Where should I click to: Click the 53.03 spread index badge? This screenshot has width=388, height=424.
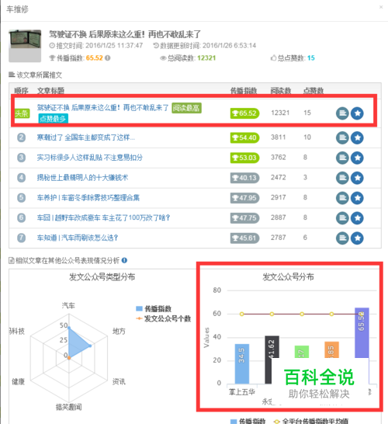pyautogui.click(x=244, y=158)
